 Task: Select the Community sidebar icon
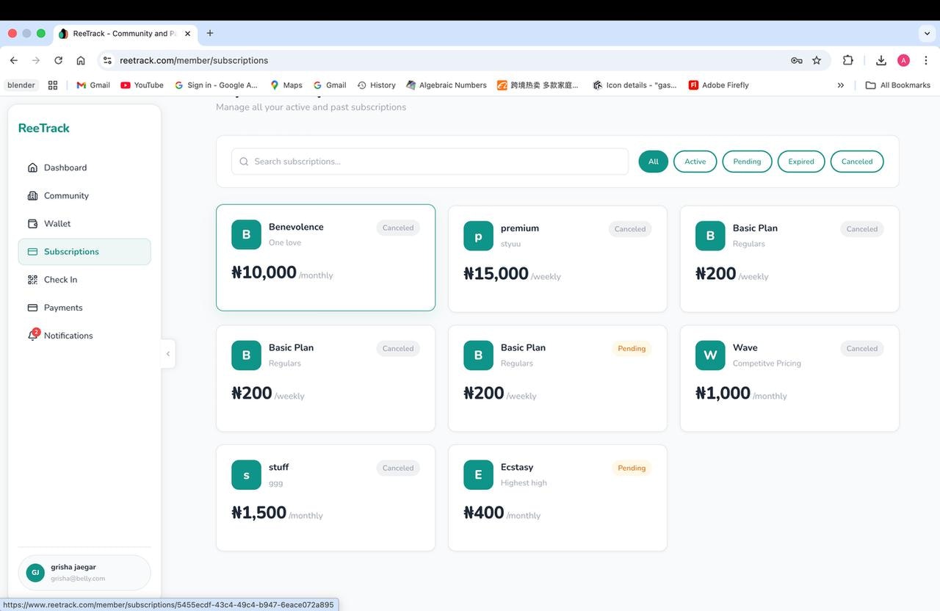pos(32,195)
